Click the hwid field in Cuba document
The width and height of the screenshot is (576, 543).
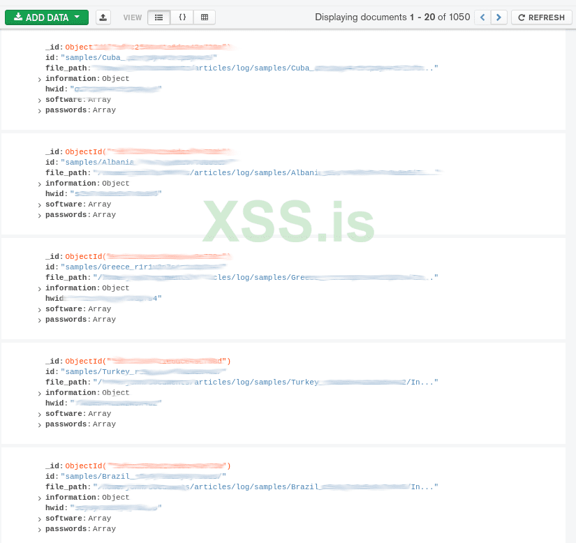click(x=103, y=89)
